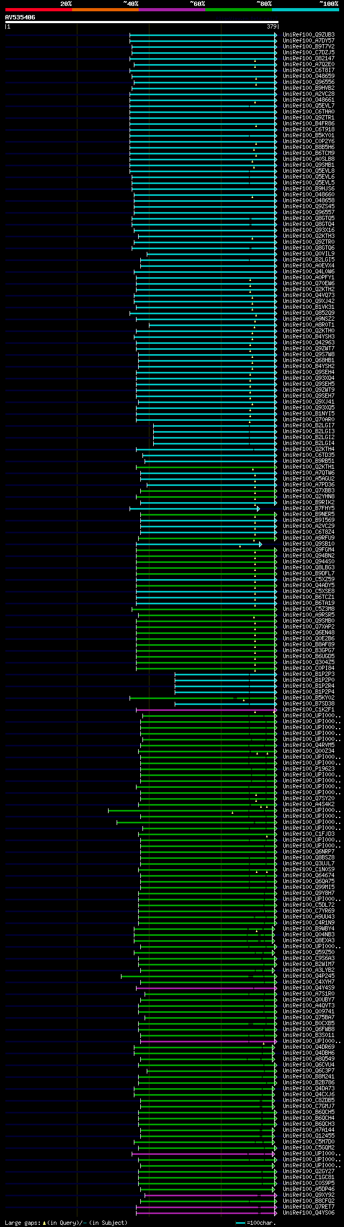This screenshot has height=1227, width=344.
Task: Click hit label UniRef100_A7Q2E0
Action: [x=309, y=65]
